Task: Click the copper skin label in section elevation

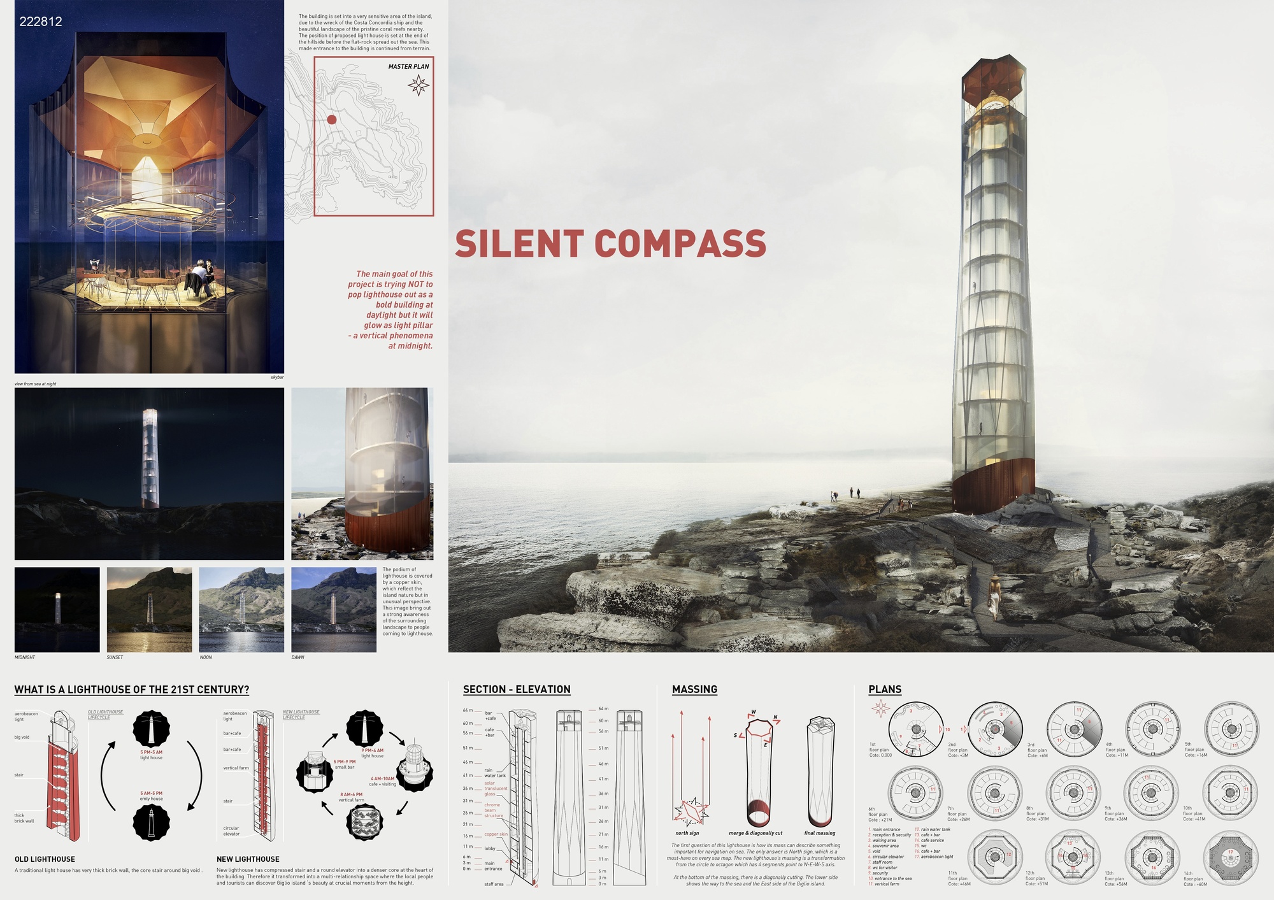Action: pos(496,834)
